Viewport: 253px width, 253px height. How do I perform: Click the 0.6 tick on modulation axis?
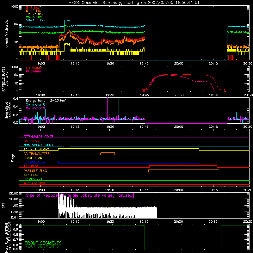tap(15, 98)
